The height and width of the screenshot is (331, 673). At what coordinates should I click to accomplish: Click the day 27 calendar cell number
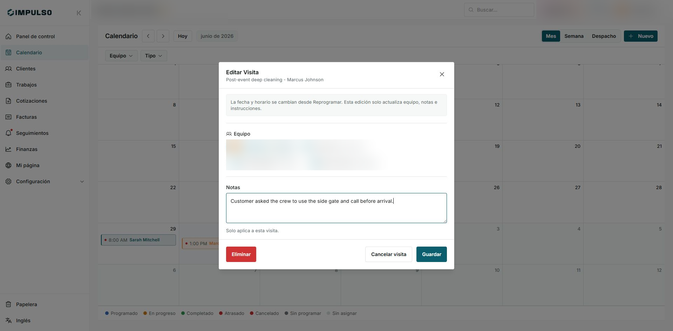(578, 187)
